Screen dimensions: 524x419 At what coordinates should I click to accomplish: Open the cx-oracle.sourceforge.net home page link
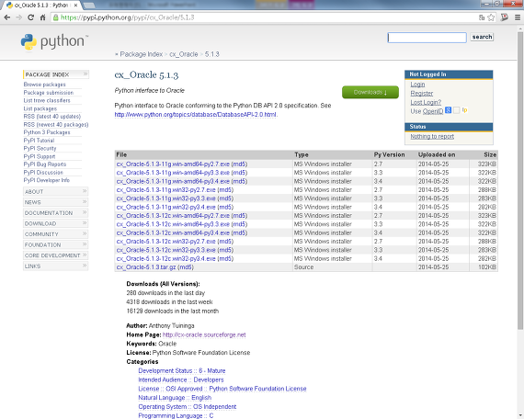tap(204, 334)
